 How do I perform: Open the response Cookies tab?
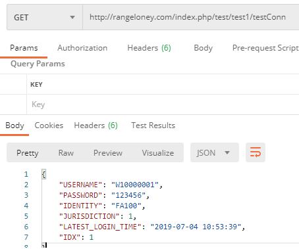point(49,125)
